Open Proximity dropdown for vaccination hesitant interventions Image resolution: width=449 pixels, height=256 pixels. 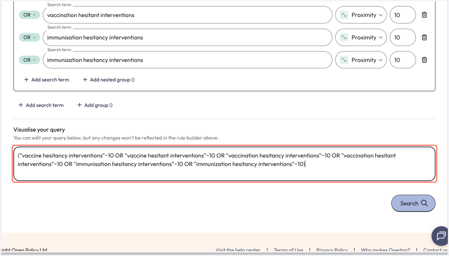(361, 15)
